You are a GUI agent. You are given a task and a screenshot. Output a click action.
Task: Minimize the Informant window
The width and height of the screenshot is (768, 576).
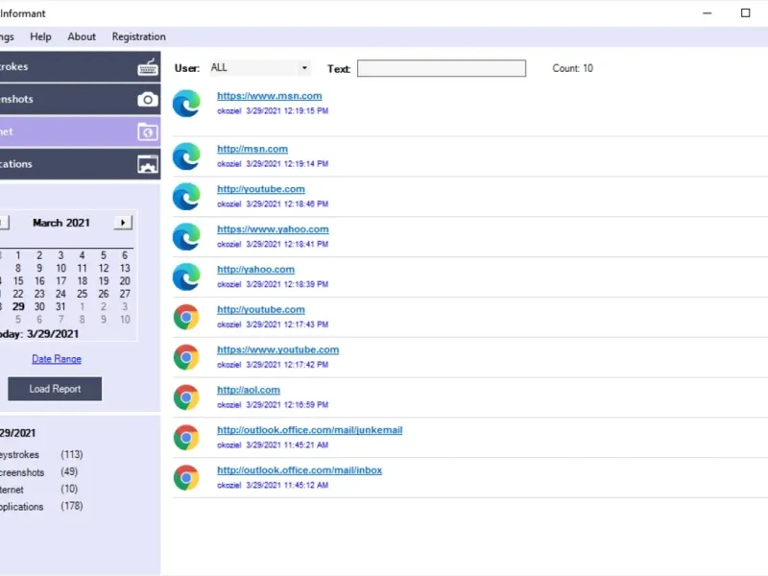708,13
